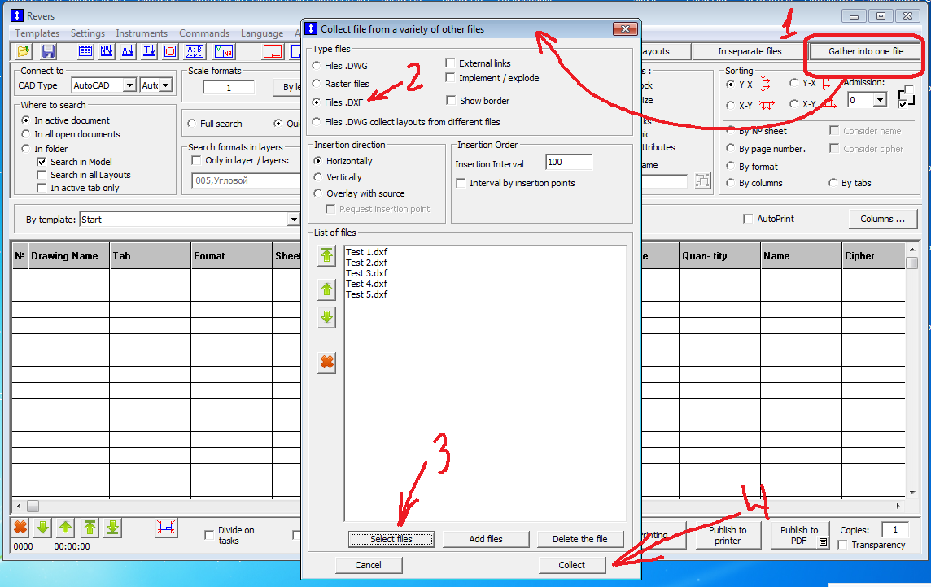Click Add files button
This screenshot has width=931, height=587.
point(486,539)
